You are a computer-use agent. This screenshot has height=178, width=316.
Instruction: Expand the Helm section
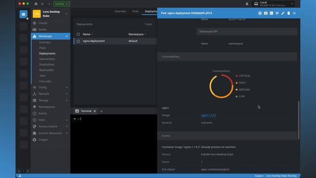pyautogui.click(x=67, y=120)
